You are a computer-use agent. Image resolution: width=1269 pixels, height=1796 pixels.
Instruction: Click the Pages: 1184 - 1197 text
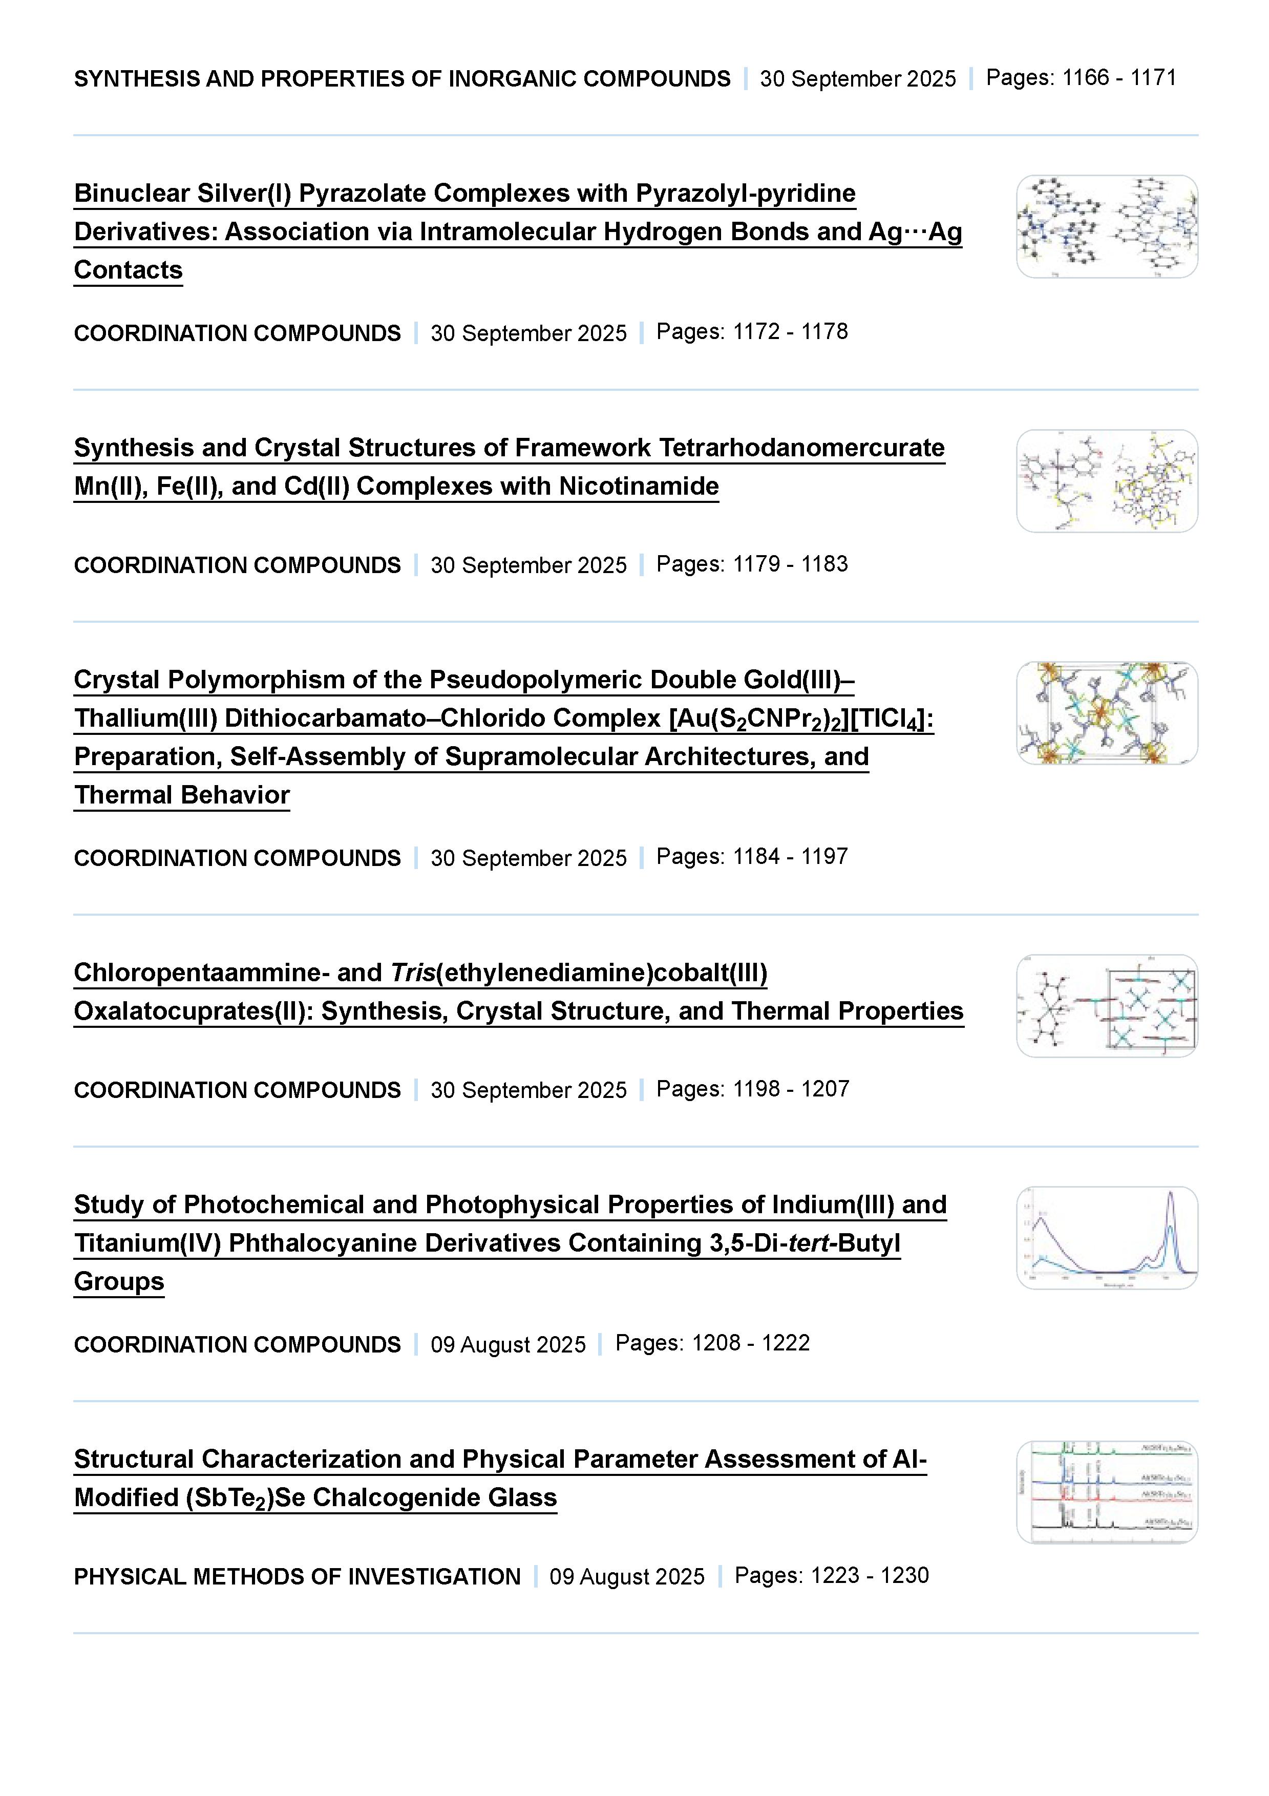click(752, 857)
